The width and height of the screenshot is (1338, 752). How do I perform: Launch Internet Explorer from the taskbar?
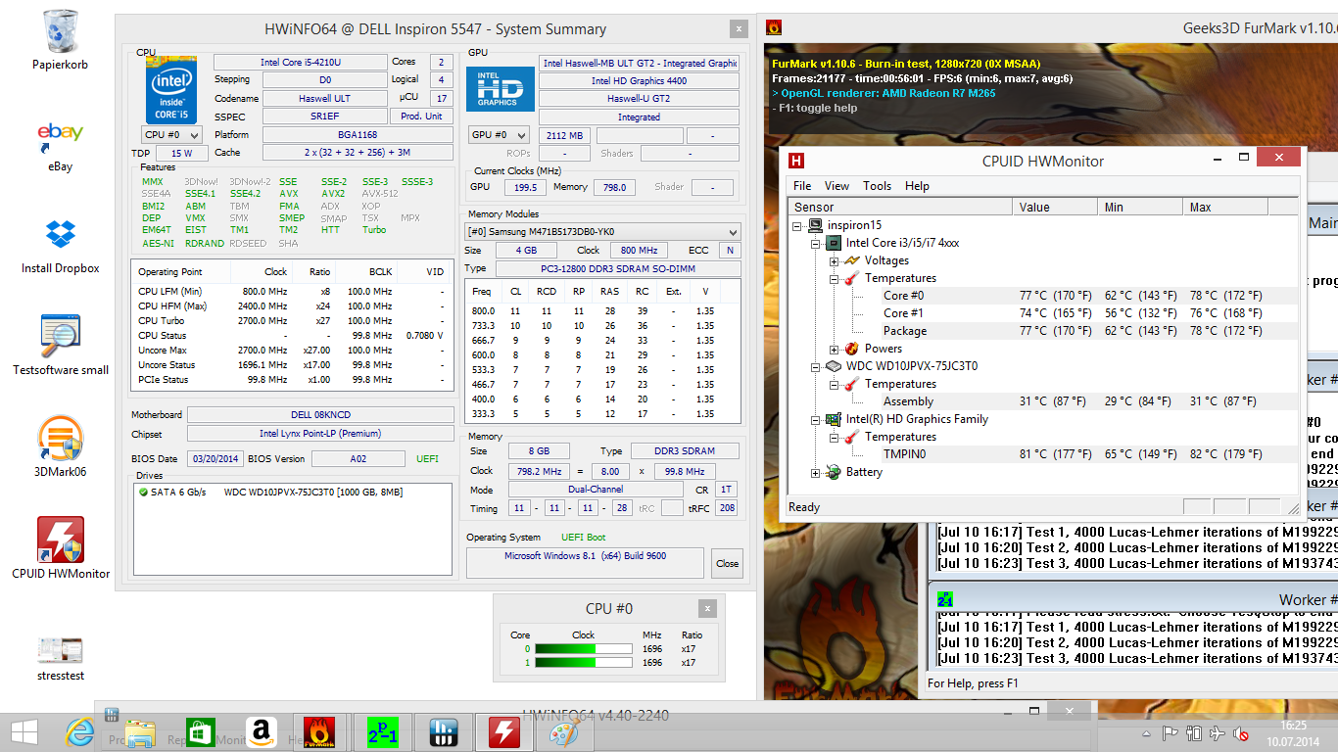tap(79, 732)
